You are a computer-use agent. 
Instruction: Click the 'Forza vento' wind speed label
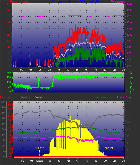pyautogui.click(x=19, y=2)
